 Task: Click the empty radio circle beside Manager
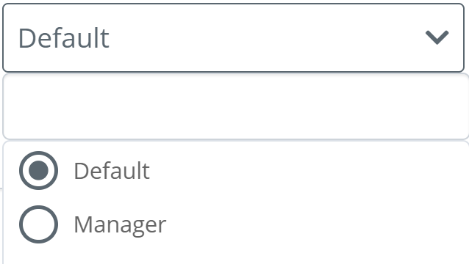(x=38, y=224)
